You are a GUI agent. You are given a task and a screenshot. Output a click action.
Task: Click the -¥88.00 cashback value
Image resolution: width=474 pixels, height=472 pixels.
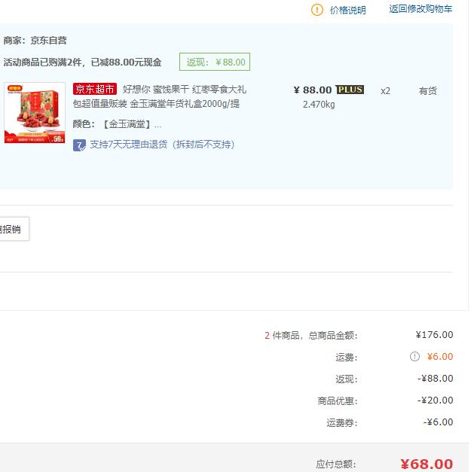point(435,379)
